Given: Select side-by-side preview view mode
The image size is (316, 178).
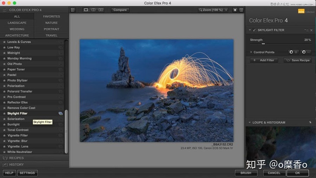Looking at the screenshot, I should (x=101, y=10).
